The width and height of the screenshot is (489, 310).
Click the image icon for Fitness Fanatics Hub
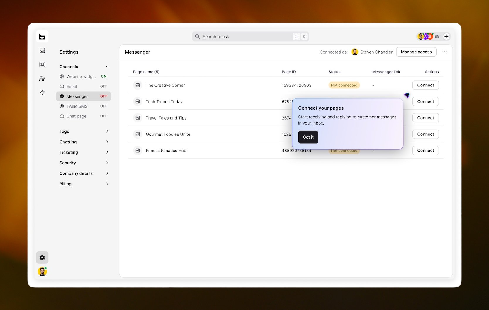pos(138,151)
